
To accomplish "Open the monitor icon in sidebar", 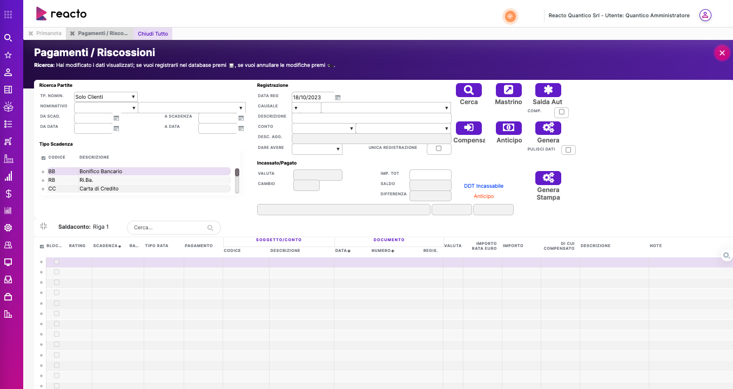I will tap(8, 262).
